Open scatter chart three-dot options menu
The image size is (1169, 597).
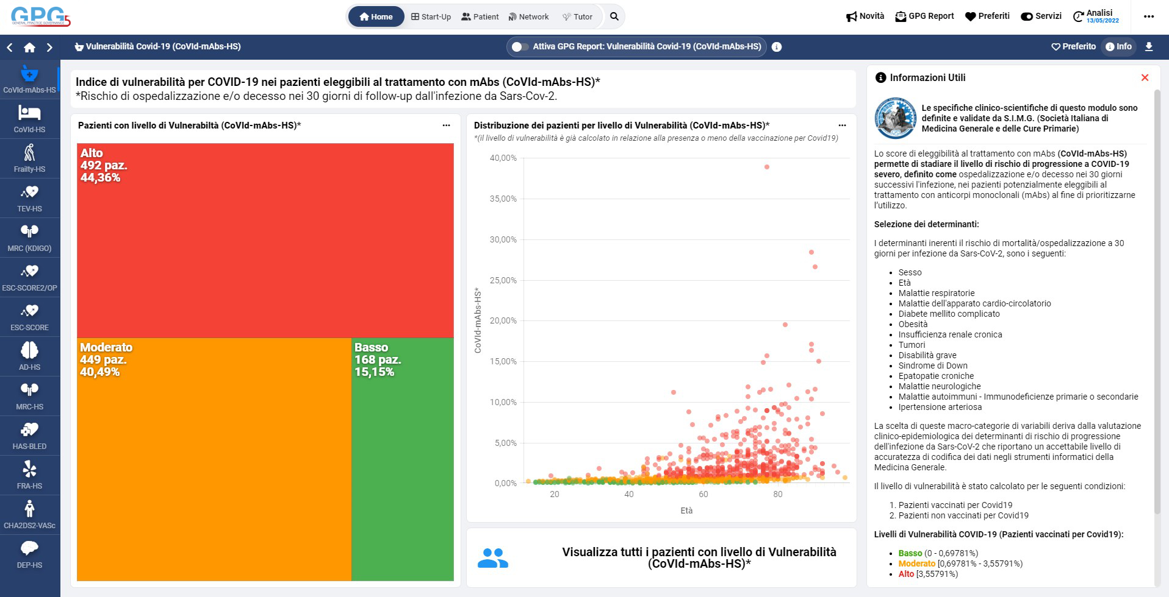(x=842, y=125)
